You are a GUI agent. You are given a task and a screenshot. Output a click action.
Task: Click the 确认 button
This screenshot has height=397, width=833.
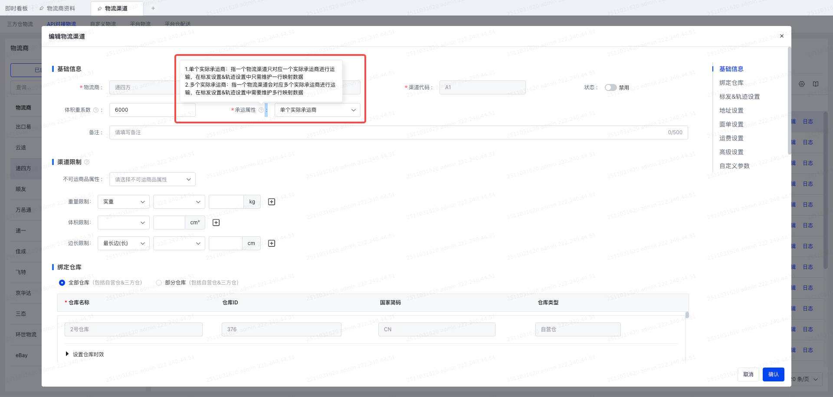click(774, 374)
